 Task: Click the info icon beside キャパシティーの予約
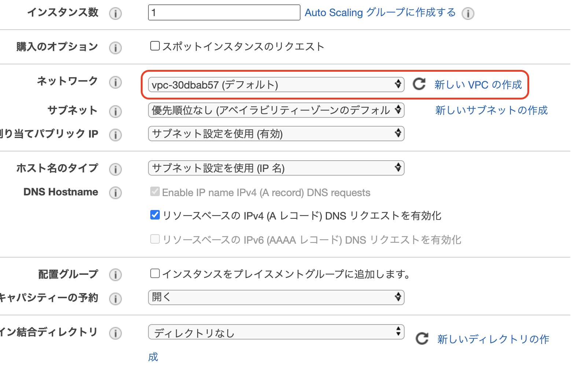[115, 299]
